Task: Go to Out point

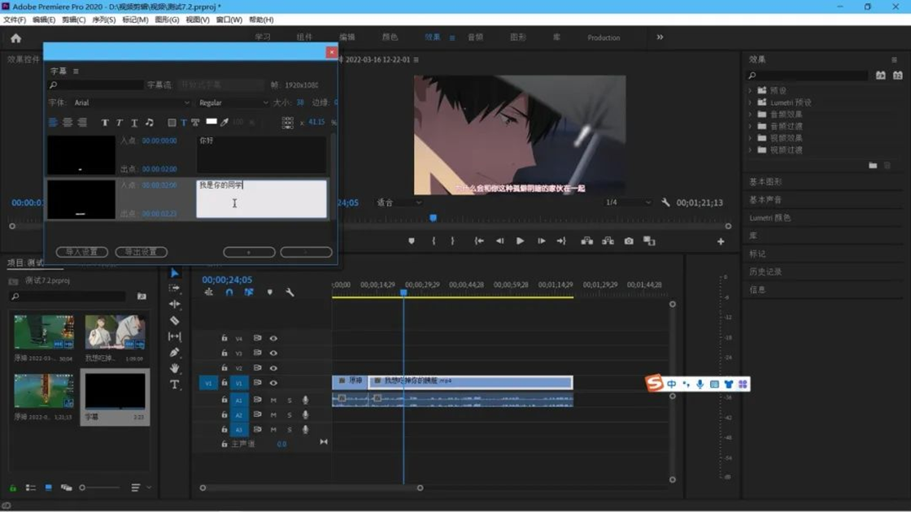Action: 561,241
